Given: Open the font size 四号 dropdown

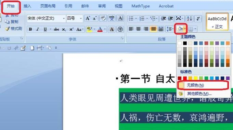Looking at the screenshot, I should pos(81,18).
